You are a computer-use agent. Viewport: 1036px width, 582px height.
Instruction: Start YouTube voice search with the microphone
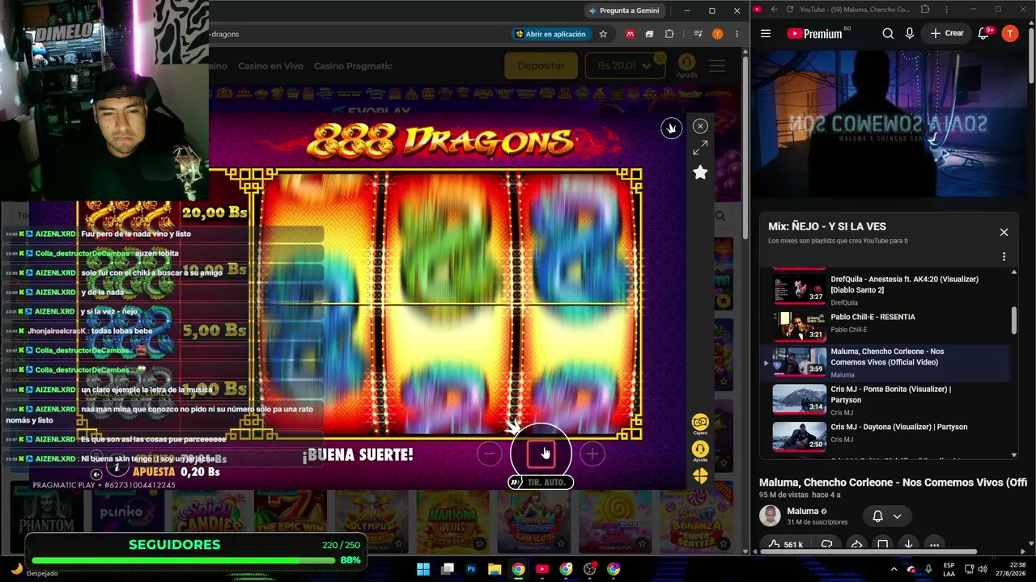click(x=910, y=33)
